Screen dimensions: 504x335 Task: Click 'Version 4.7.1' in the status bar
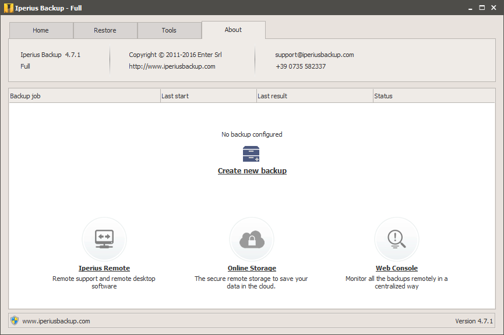[474, 321]
